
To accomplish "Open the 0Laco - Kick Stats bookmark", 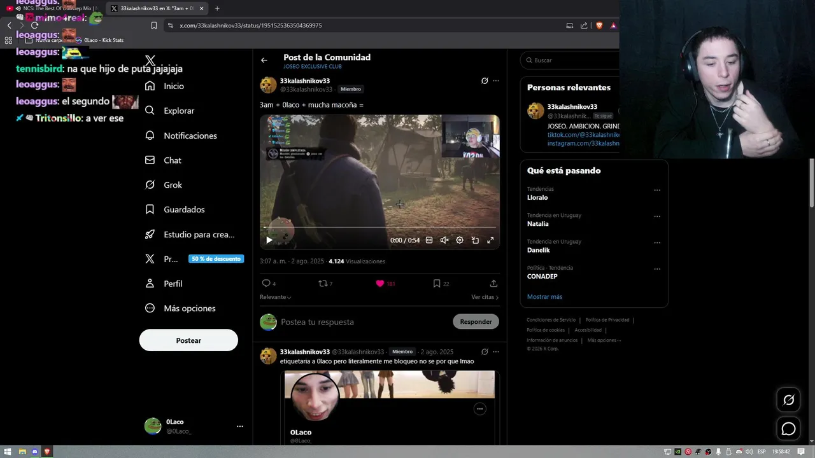I will [99, 40].
